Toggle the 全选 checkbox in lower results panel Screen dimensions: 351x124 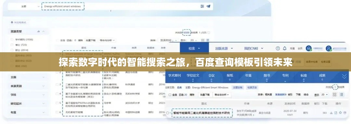(170, 95)
